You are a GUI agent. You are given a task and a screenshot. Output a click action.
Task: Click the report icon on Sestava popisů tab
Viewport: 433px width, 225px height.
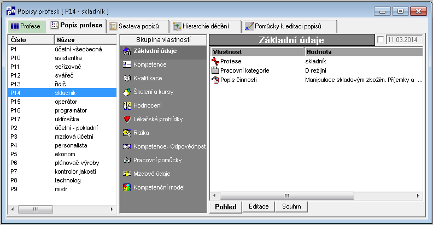pos(113,26)
